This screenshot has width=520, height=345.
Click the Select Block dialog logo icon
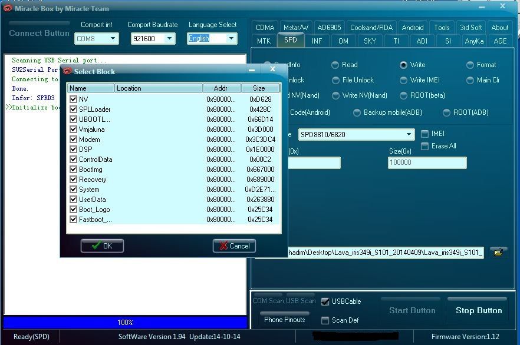(x=67, y=71)
